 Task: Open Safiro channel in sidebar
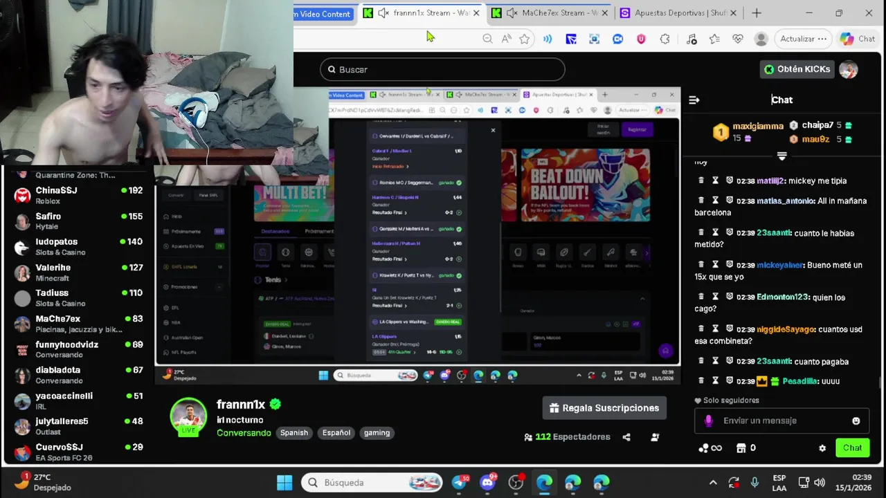click(78, 221)
